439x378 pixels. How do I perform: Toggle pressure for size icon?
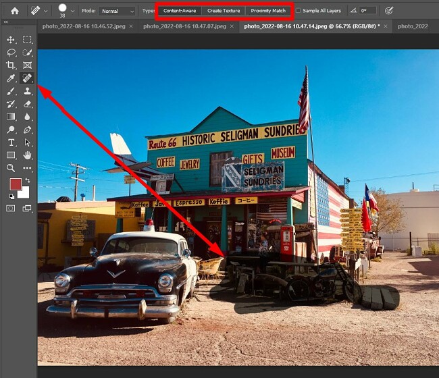(x=389, y=11)
